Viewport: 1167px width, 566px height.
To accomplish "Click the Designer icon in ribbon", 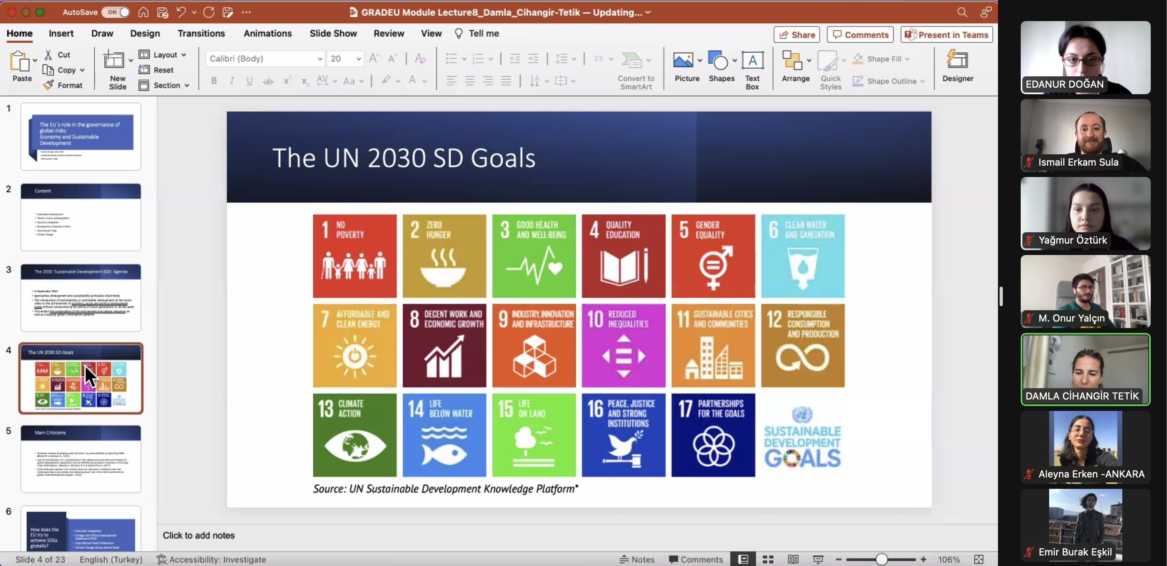I will [x=957, y=60].
